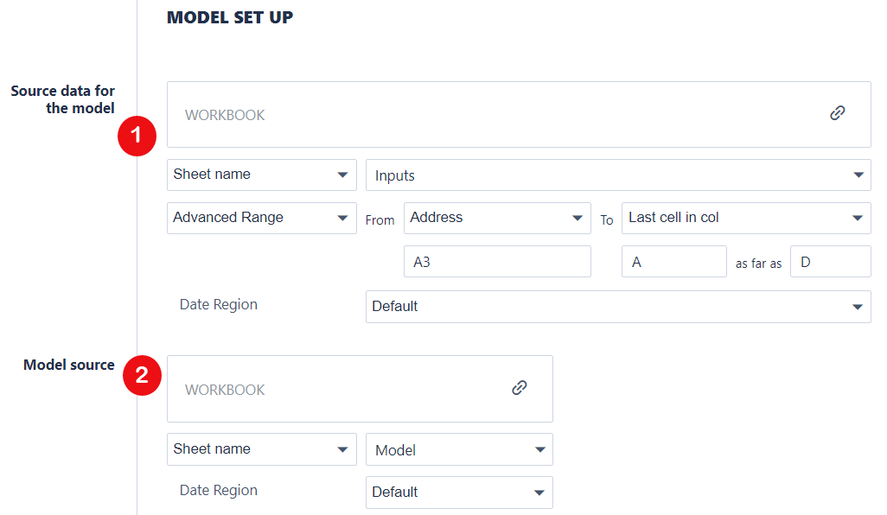The width and height of the screenshot is (887, 515).
Task: Click the column A input field
Action: click(x=673, y=262)
